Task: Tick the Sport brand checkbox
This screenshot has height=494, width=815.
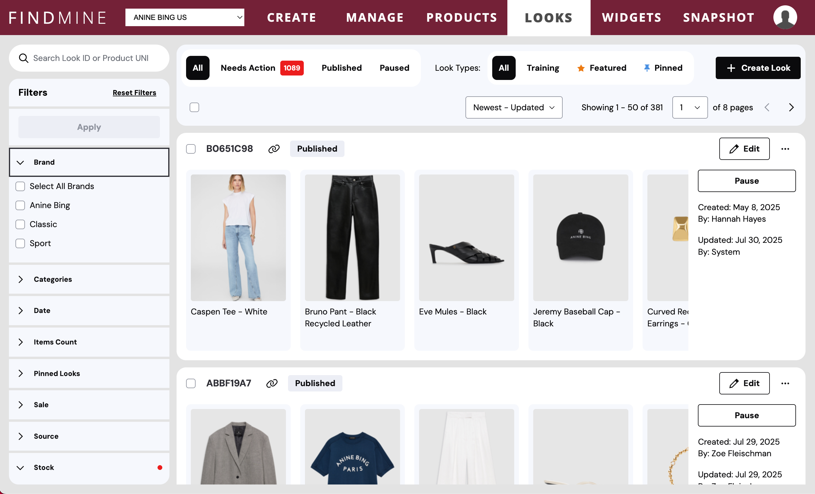Action: tap(20, 243)
